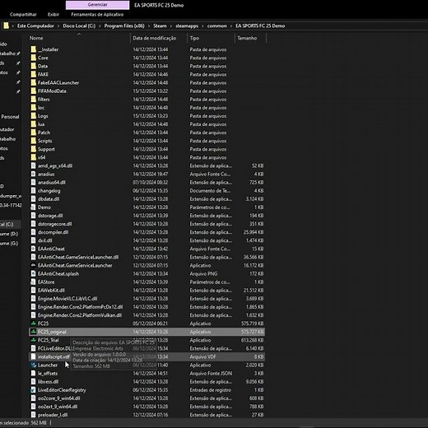Click the filters folder icon
The height and width of the screenshot is (428, 428).
33,100
